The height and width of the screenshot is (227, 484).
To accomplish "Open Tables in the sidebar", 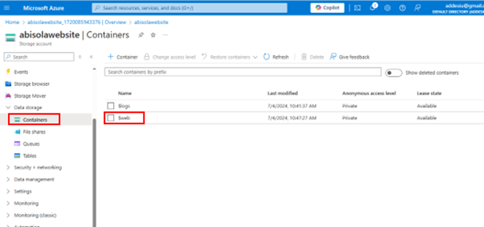I will [30, 156].
